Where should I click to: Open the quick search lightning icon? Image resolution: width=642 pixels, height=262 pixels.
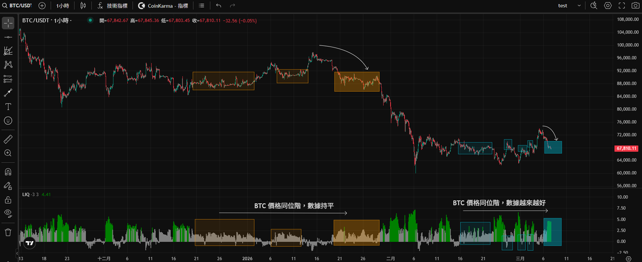coord(593,5)
